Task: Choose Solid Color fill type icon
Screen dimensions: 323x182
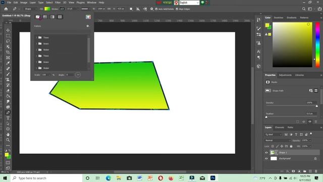Action: pos(45,17)
